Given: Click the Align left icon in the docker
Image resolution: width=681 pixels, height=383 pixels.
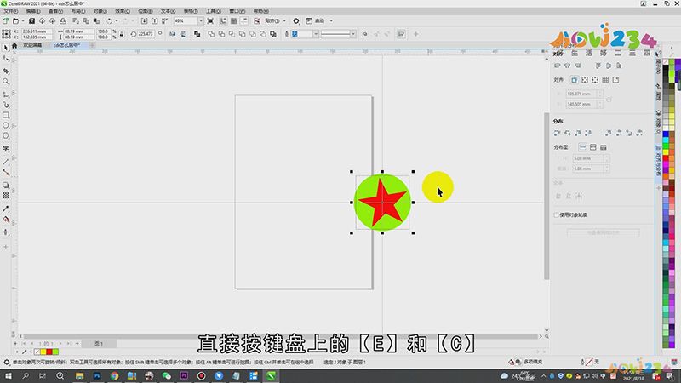Looking at the screenshot, I should pyautogui.click(x=558, y=66).
